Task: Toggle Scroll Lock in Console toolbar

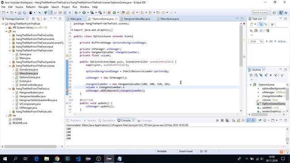Action: click(x=238, y=120)
